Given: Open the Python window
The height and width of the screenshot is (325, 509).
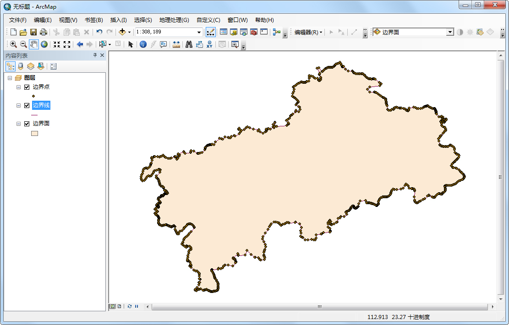Looking at the screenshot, I should pyautogui.click(x=263, y=32).
